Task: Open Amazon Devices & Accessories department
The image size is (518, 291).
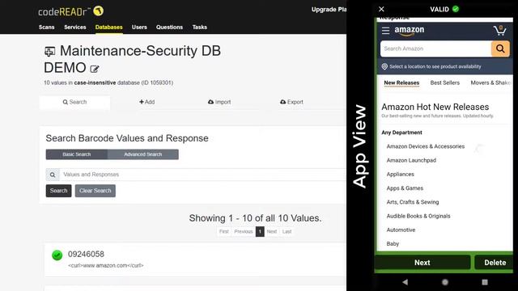Action: (x=426, y=146)
